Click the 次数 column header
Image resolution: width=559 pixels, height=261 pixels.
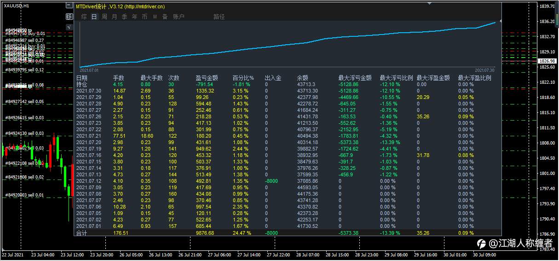coord(174,78)
